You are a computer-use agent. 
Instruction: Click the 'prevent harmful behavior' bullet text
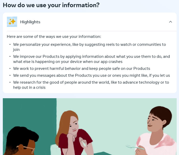point(82,69)
